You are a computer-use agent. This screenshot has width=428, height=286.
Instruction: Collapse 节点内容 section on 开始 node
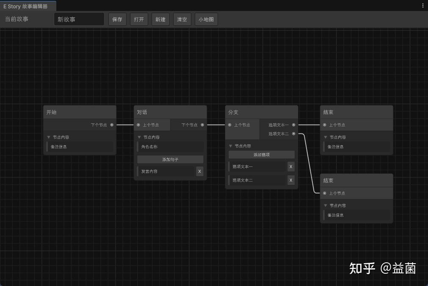pyautogui.click(x=48, y=137)
